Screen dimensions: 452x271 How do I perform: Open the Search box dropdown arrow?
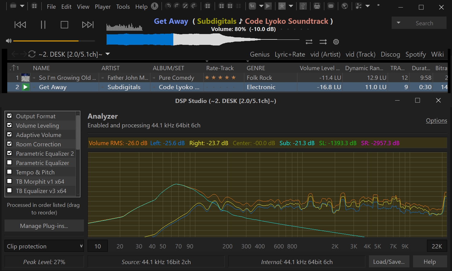pos(399,23)
